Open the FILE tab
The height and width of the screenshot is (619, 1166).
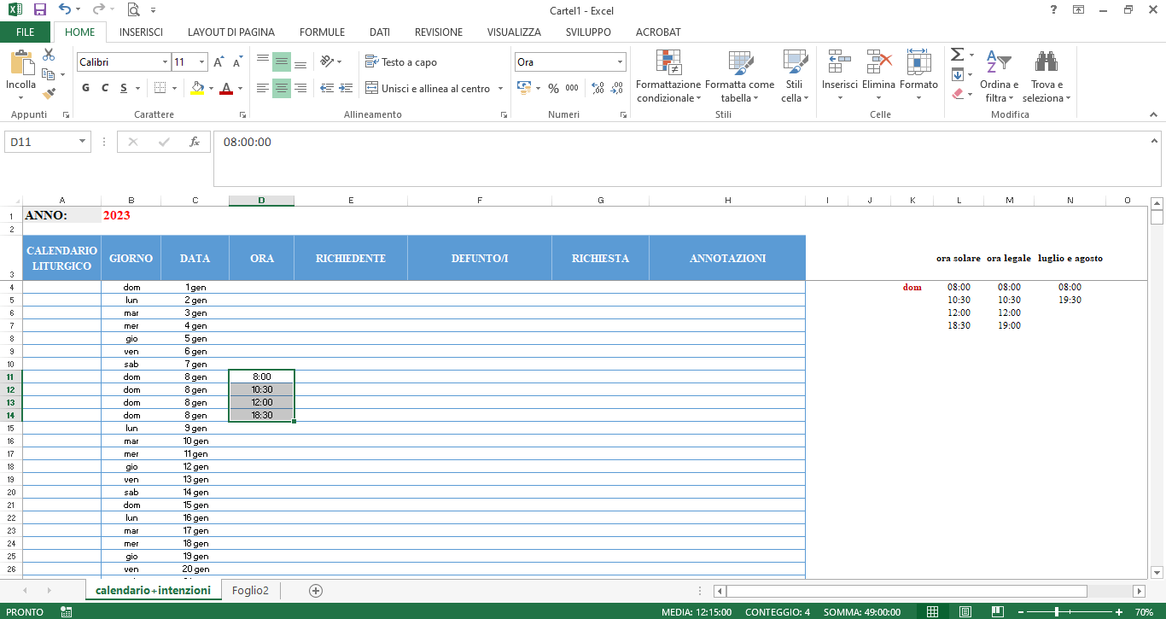pyautogui.click(x=26, y=32)
